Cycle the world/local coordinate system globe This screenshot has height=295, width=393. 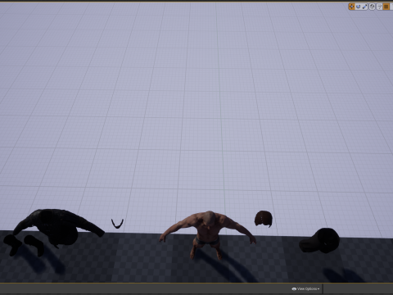tap(372, 7)
